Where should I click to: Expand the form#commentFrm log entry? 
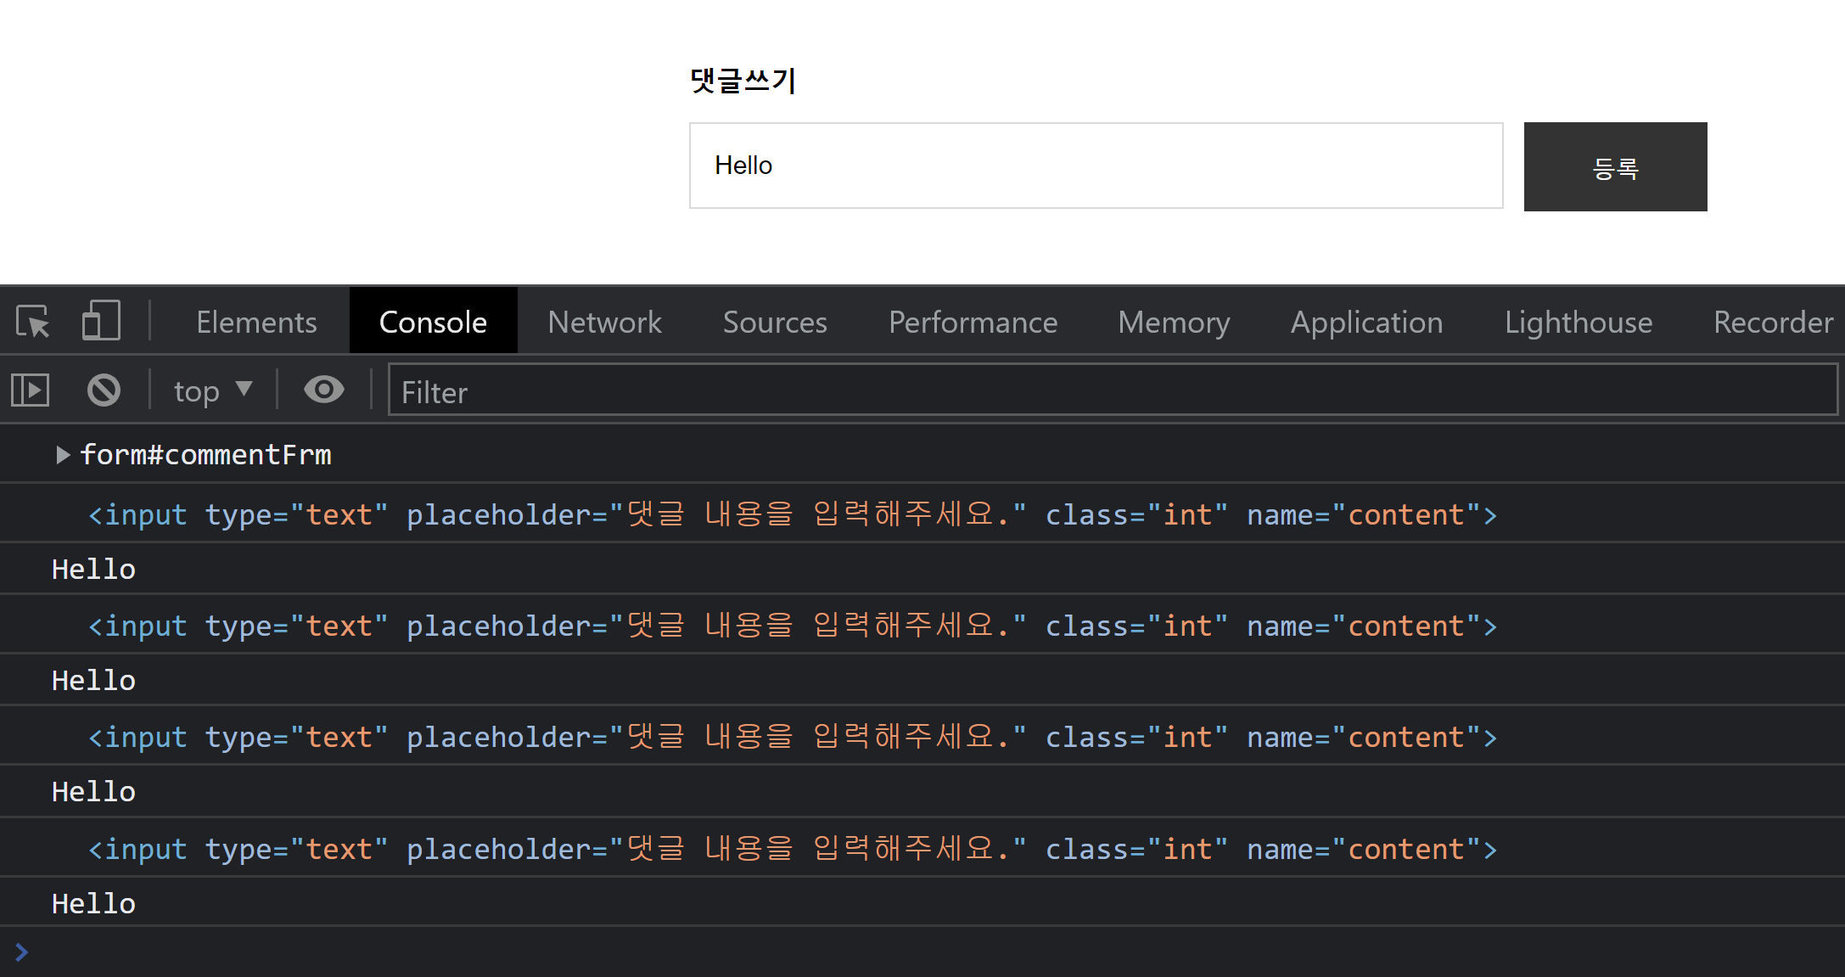[x=62, y=455]
